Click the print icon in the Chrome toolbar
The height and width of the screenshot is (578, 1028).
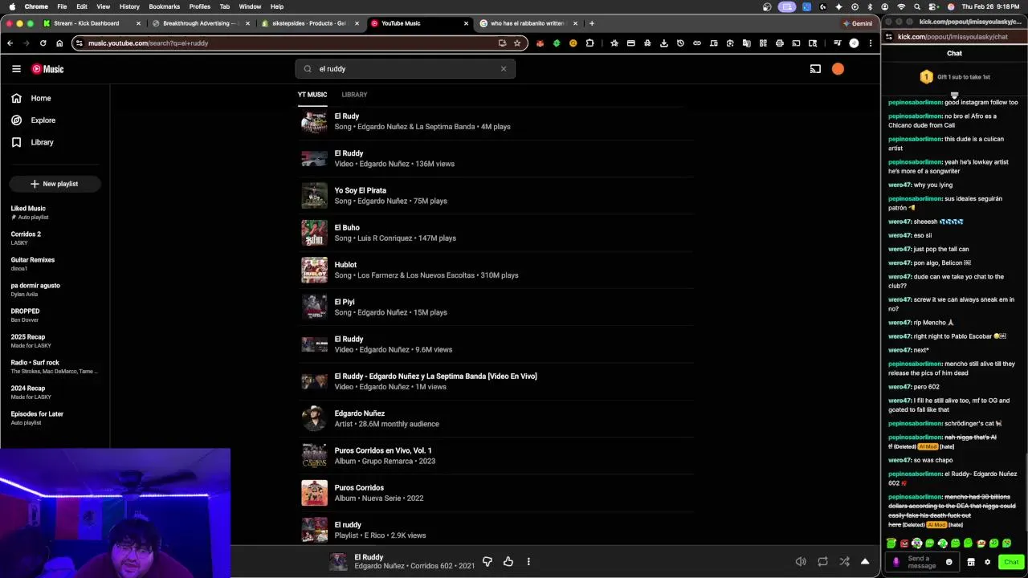[x=779, y=43]
